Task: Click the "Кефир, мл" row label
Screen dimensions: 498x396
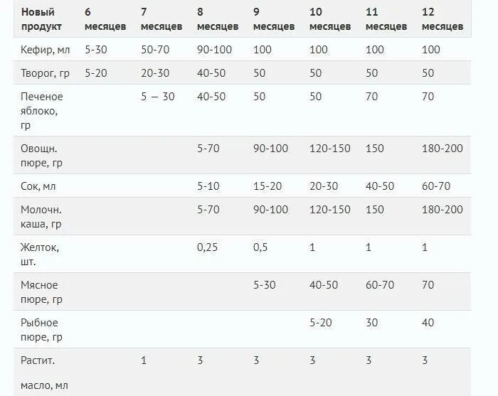Action: pos(45,50)
